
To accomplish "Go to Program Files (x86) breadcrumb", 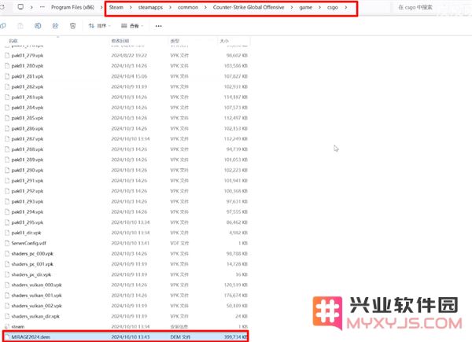I will (72, 7).
